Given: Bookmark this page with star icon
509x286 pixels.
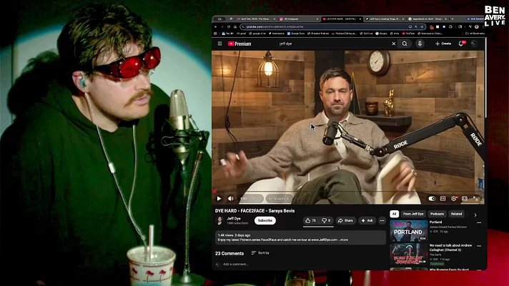Looking at the screenshot, I should [x=422, y=26].
